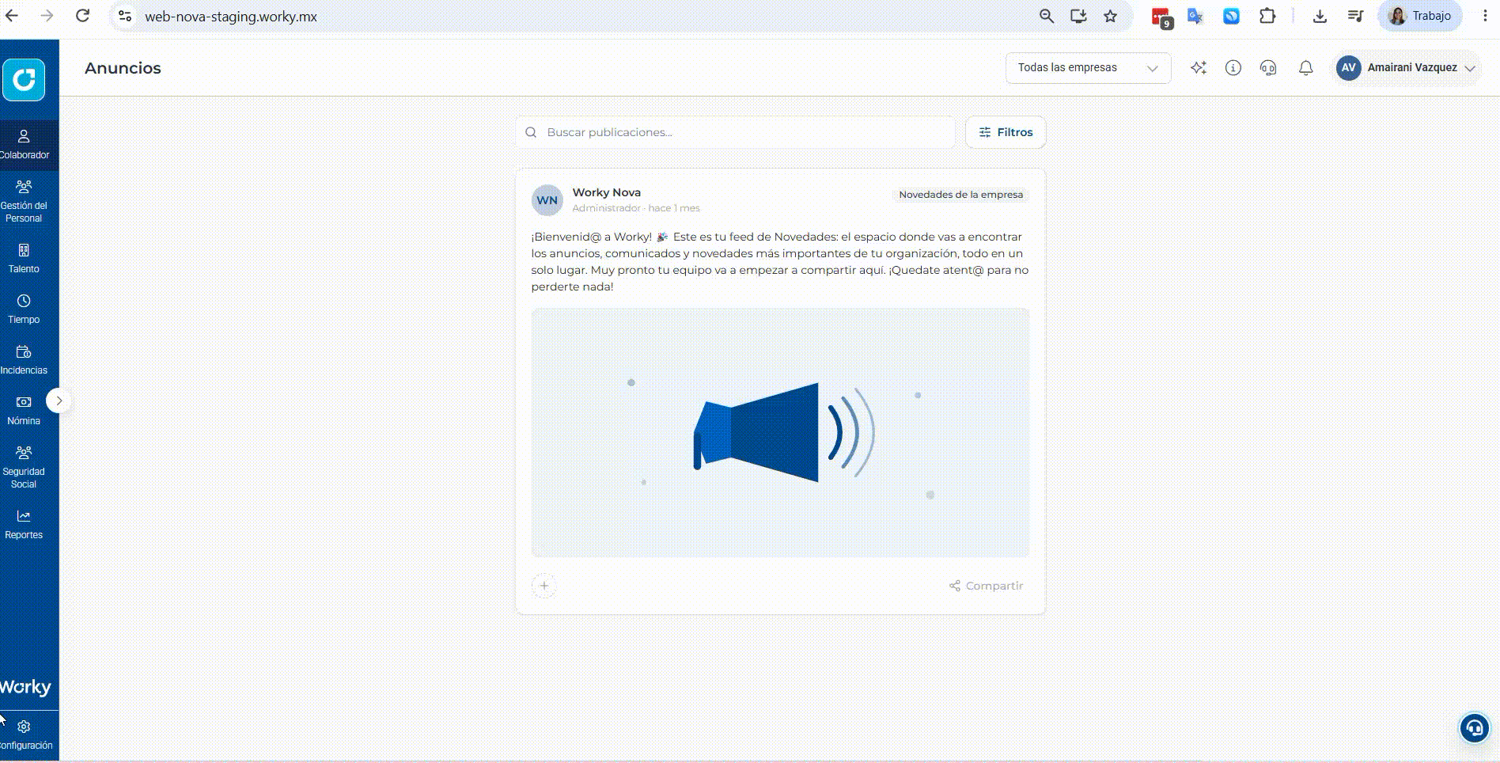Click the browser address bar URL
1500x763 pixels.
pyautogui.click(x=231, y=17)
